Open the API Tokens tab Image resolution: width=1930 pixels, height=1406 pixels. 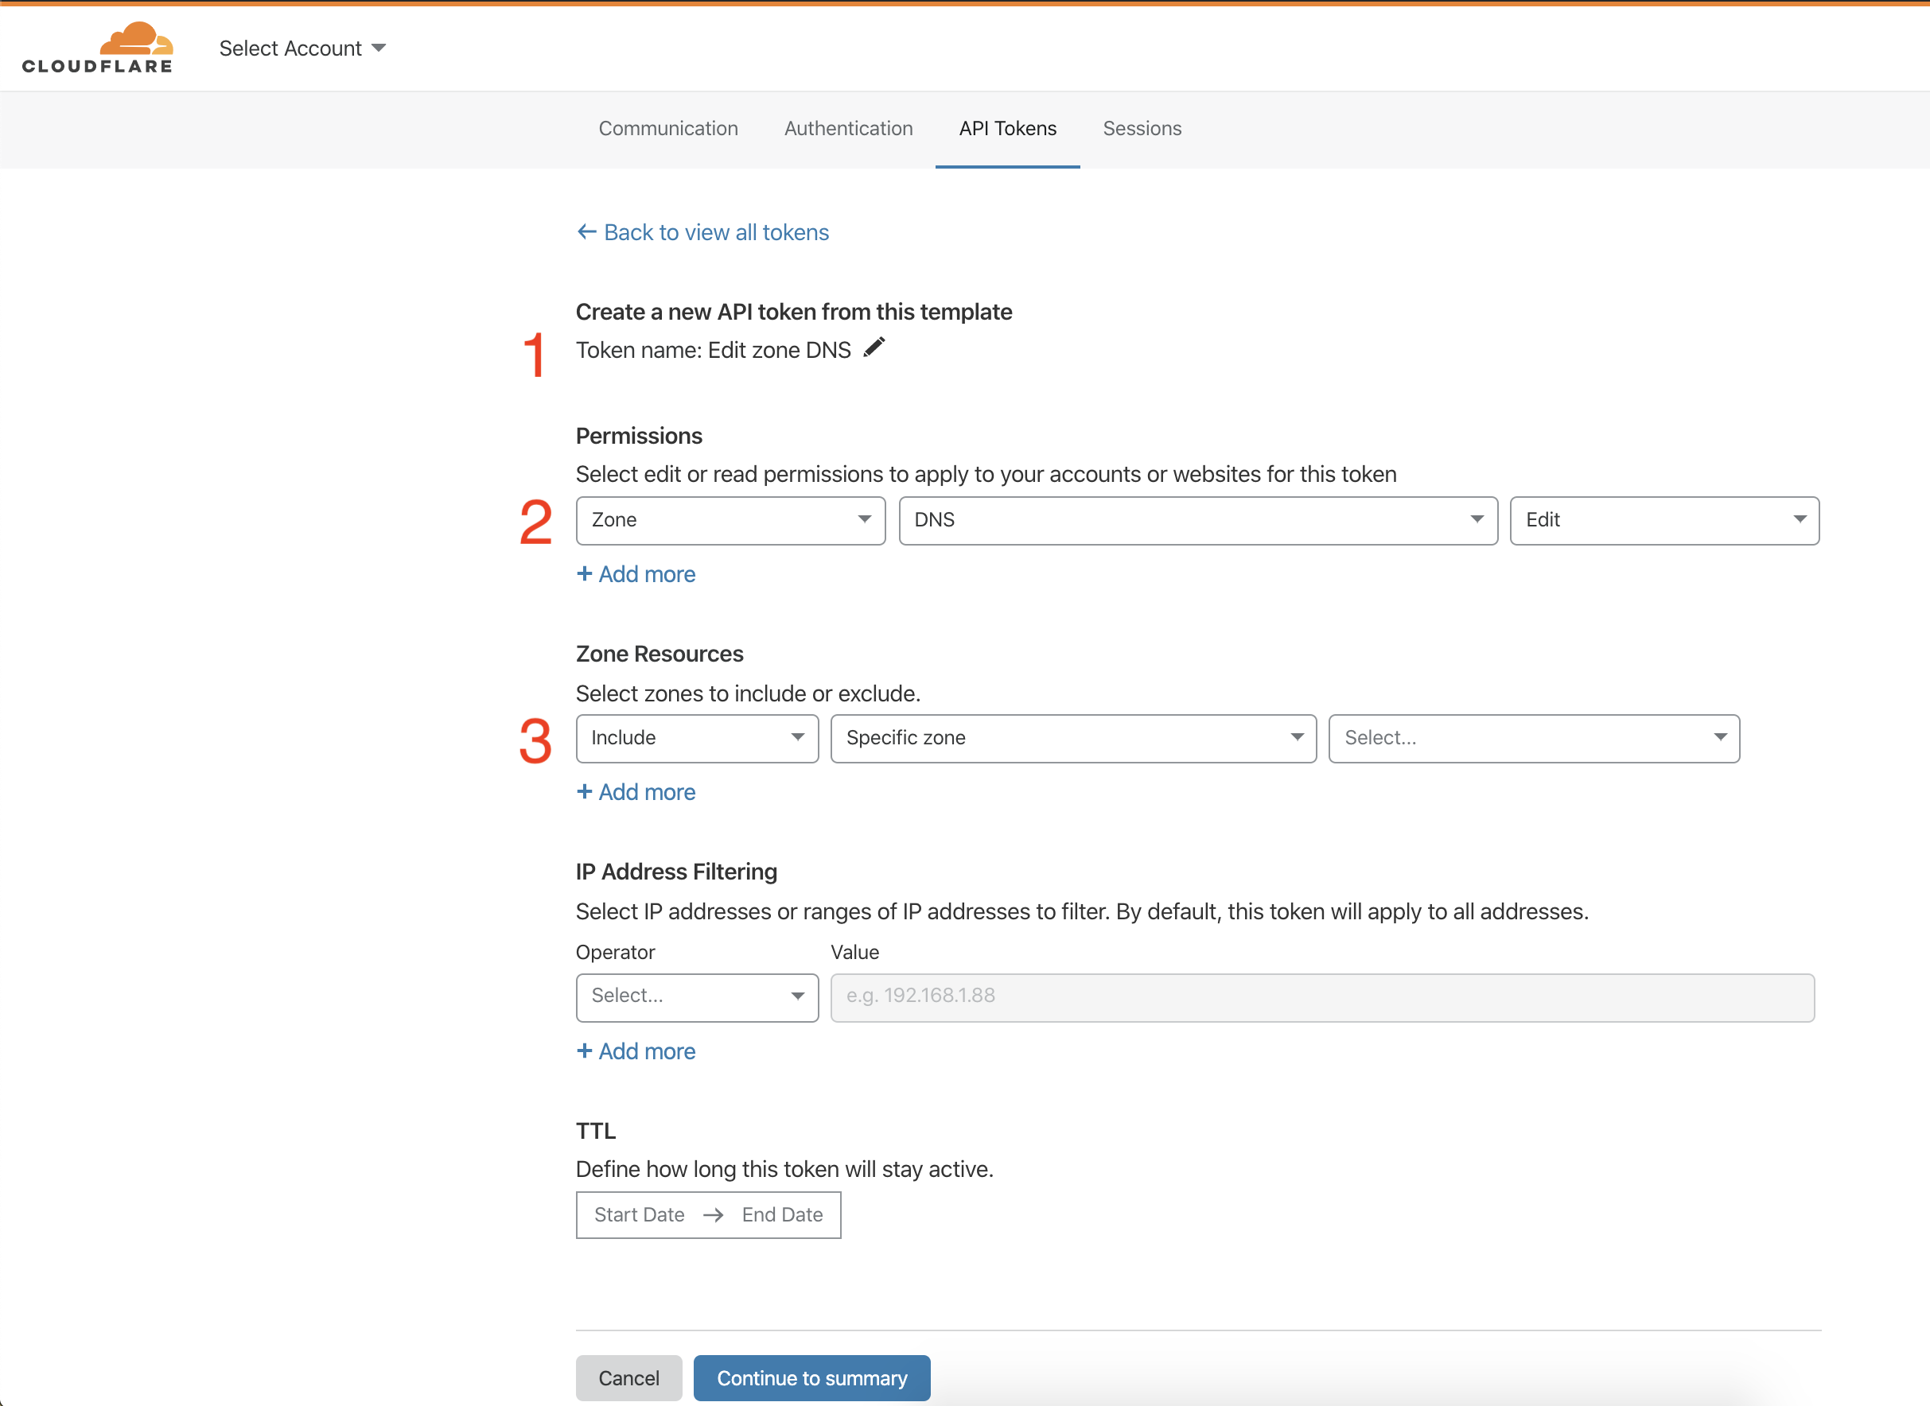pyautogui.click(x=1007, y=127)
